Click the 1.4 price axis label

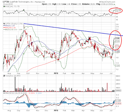coord(117,63)
